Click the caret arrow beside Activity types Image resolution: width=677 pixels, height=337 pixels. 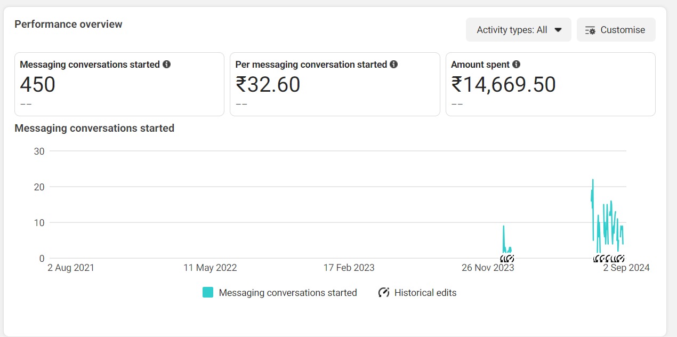[x=558, y=30]
